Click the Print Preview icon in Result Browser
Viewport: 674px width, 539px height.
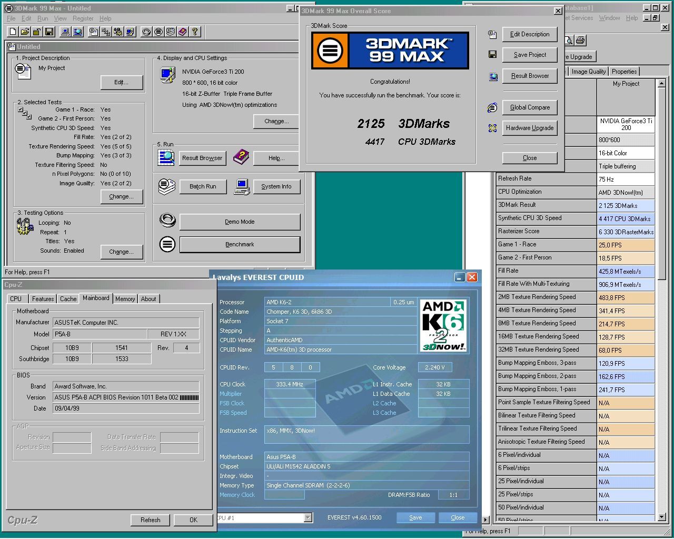[x=569, y=41]
